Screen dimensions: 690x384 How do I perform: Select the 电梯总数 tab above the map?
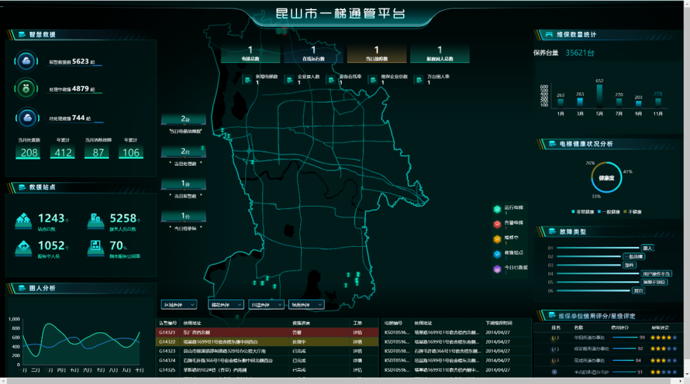coord(250,54)
